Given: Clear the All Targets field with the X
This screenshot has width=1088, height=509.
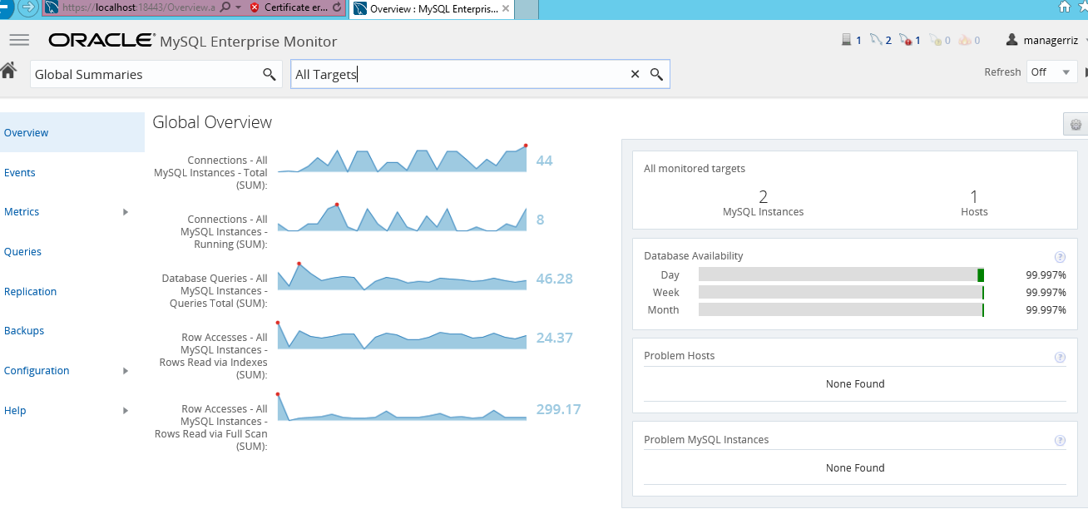Looking at the screenshot, I should [x=635, y=74].
